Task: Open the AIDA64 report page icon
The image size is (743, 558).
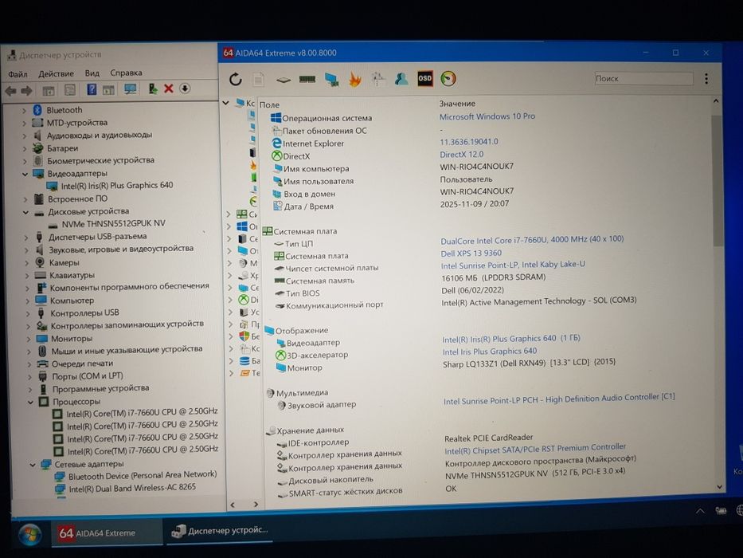Action: 258,79
